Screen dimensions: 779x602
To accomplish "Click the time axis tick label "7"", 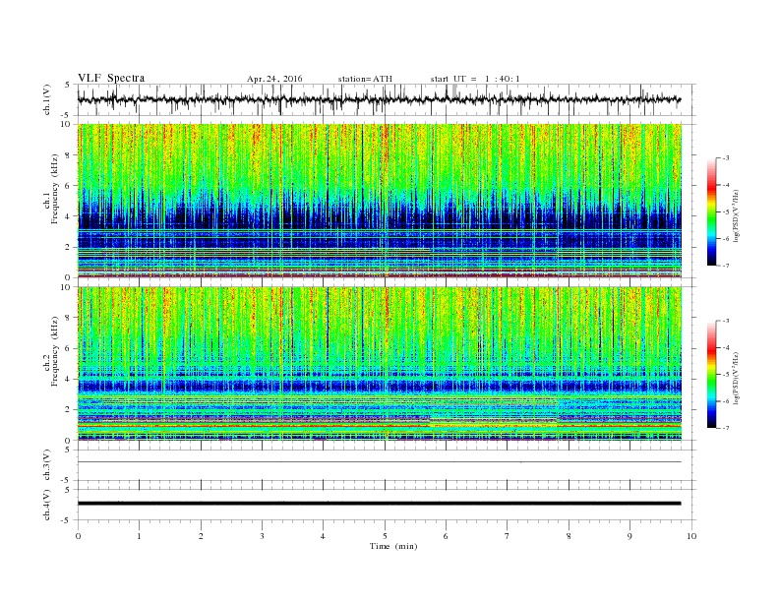I will (x=508, y=536).
